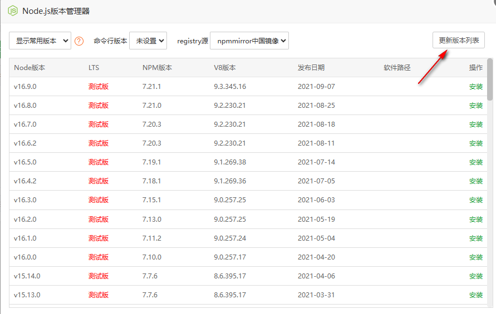The width and height of the screenshot is (496, 314).
Task: Click NPM version 7.11.2 cell
Action: click(151, 238)
